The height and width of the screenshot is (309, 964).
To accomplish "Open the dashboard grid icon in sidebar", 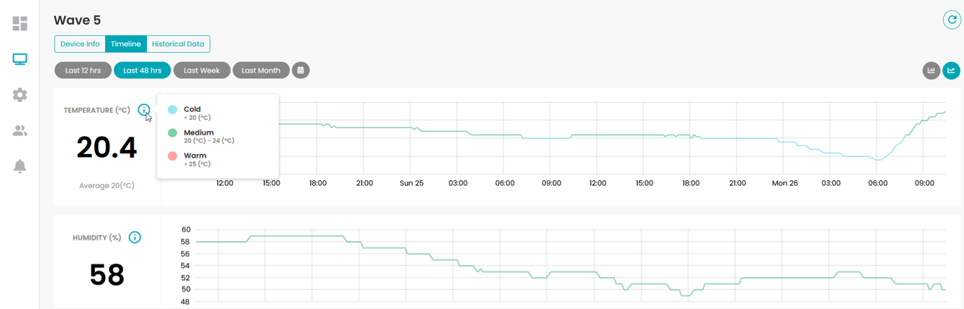I will [20, 24].
